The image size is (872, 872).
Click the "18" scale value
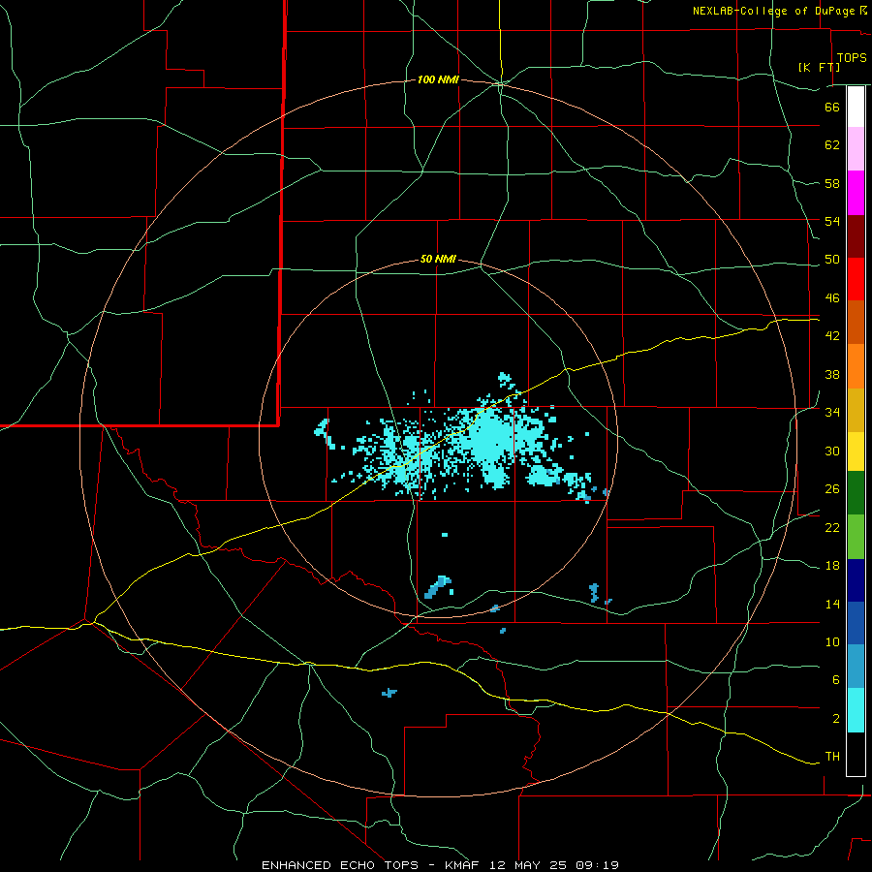point(832,566)
